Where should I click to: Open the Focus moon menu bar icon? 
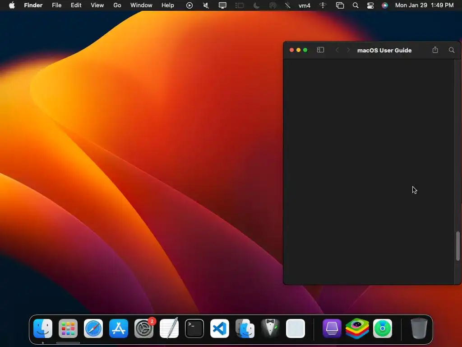(x=256, y=5)
